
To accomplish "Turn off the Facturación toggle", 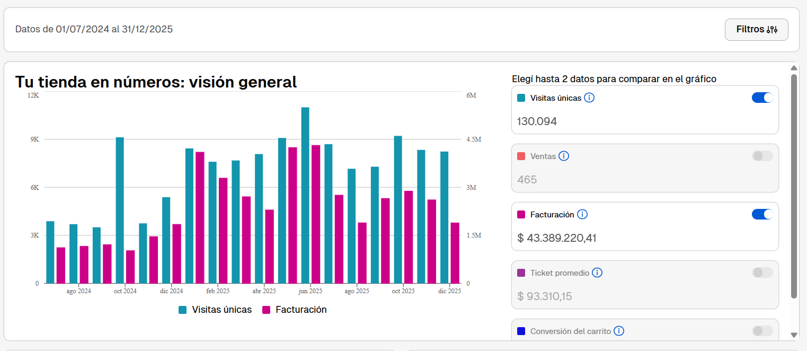I will point(762,214).
